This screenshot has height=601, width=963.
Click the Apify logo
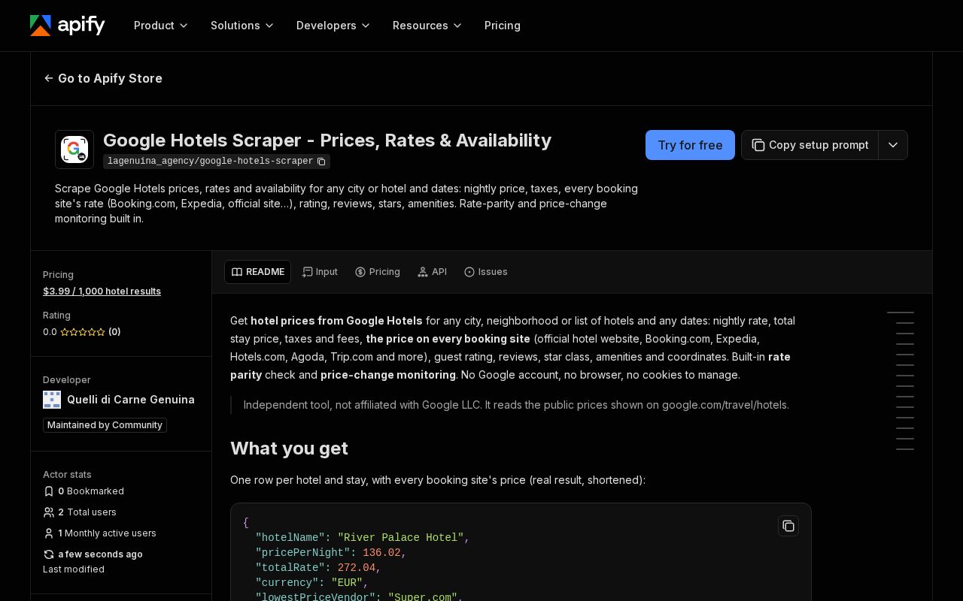pyautogui.click(x=68, y=26)
